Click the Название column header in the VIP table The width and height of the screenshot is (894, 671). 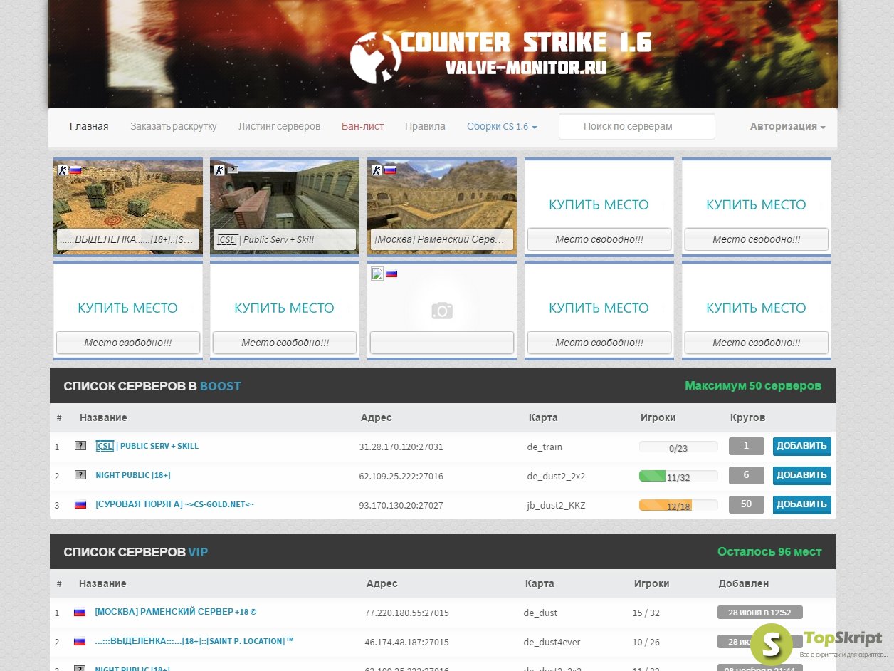pyautogui.click(x=102, y=583)
